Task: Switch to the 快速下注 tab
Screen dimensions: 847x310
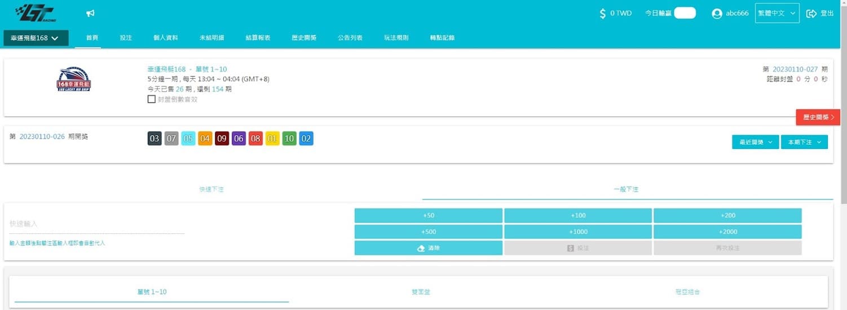Action: 211,189
